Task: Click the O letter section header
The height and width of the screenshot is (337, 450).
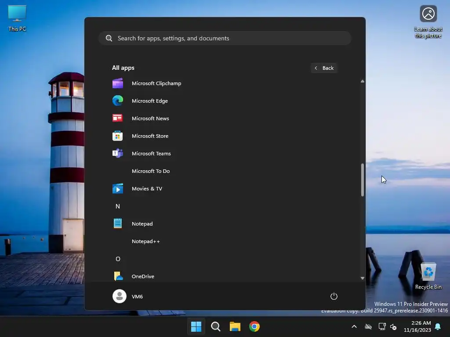Action: [118, 259]
